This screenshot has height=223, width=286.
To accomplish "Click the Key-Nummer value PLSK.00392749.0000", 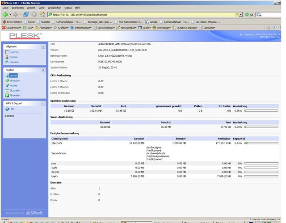I will coord(110,62).
